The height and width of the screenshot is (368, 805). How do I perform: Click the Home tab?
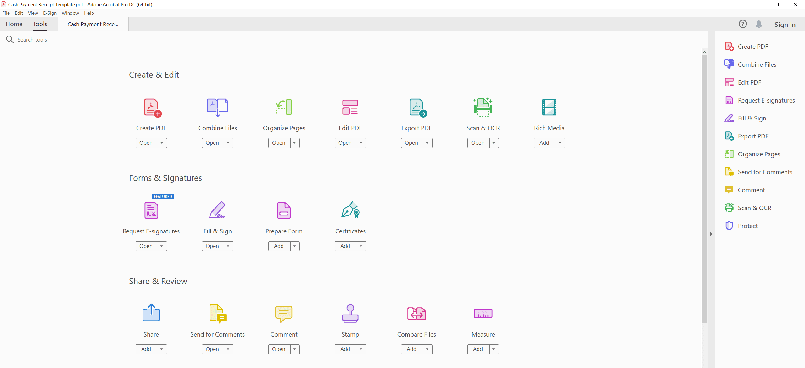14,24
